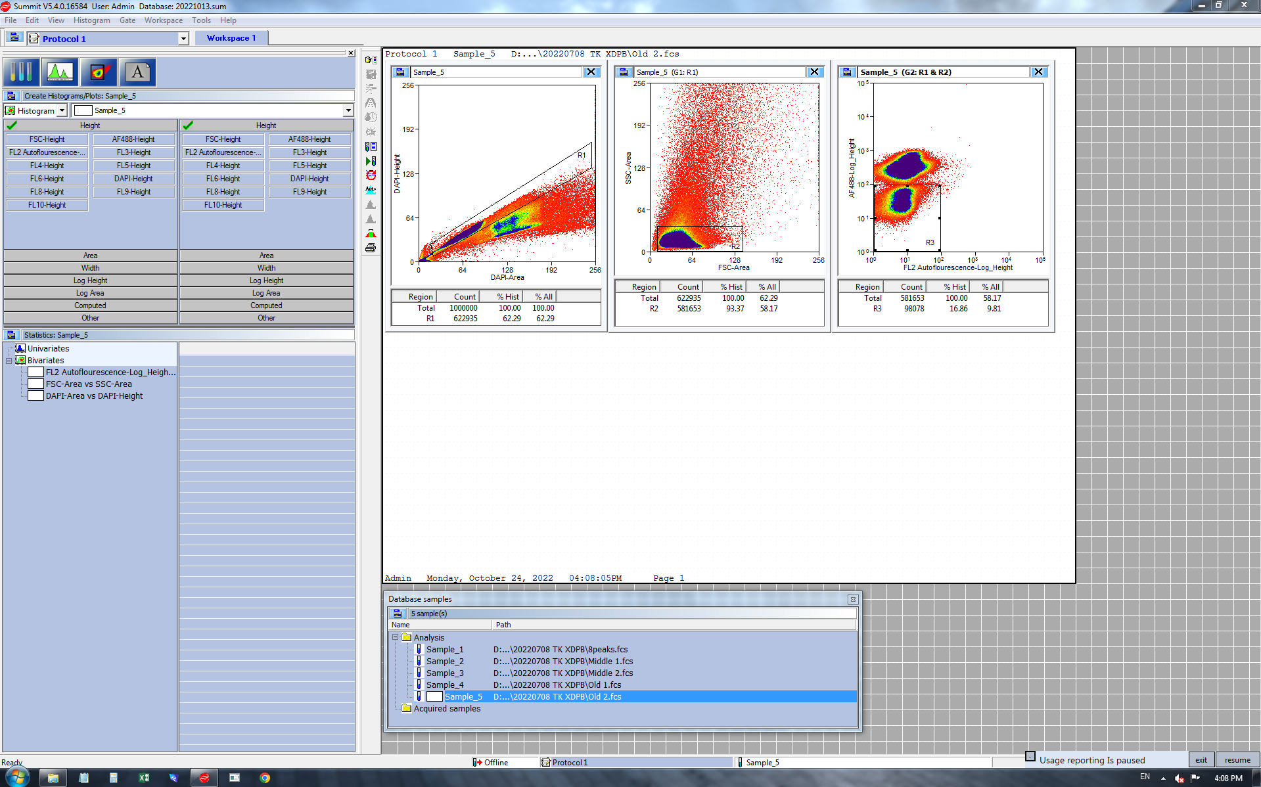Select the green histogram peaks icon
Screen dimensions: 1261x787
tap(60, 72)
